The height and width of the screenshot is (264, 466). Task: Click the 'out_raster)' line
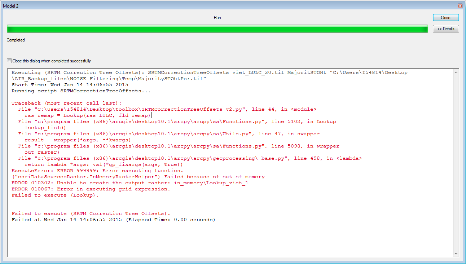tap(42, 152)
